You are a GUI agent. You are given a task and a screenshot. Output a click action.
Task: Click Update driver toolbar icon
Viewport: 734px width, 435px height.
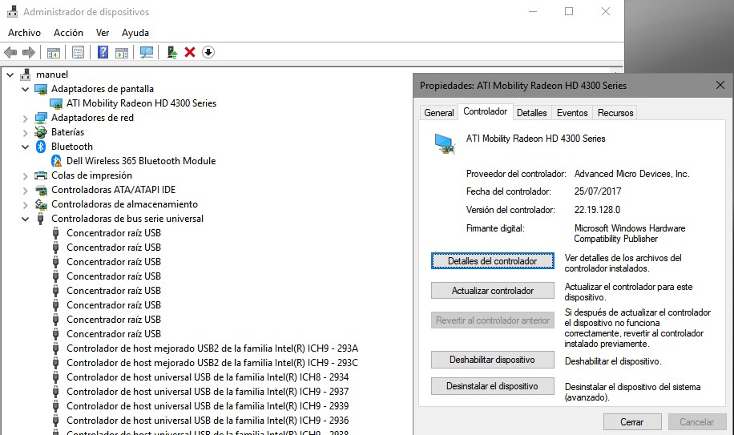[x=171, y=52]
